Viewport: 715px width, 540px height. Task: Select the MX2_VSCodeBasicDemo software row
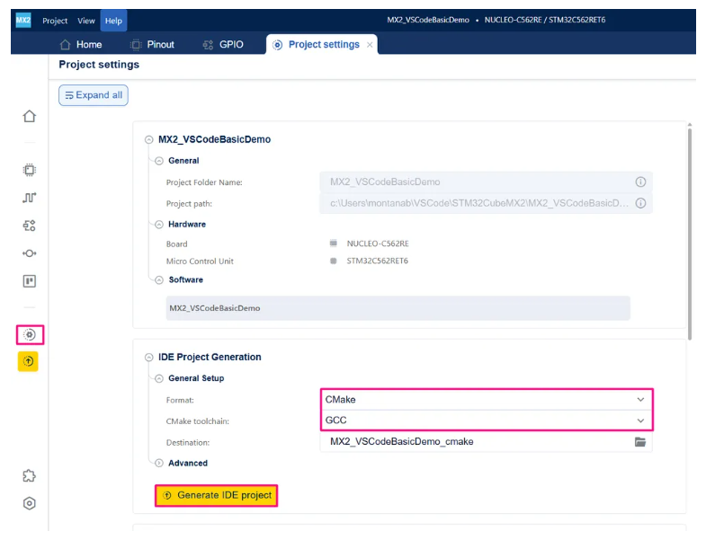(398, 308)
